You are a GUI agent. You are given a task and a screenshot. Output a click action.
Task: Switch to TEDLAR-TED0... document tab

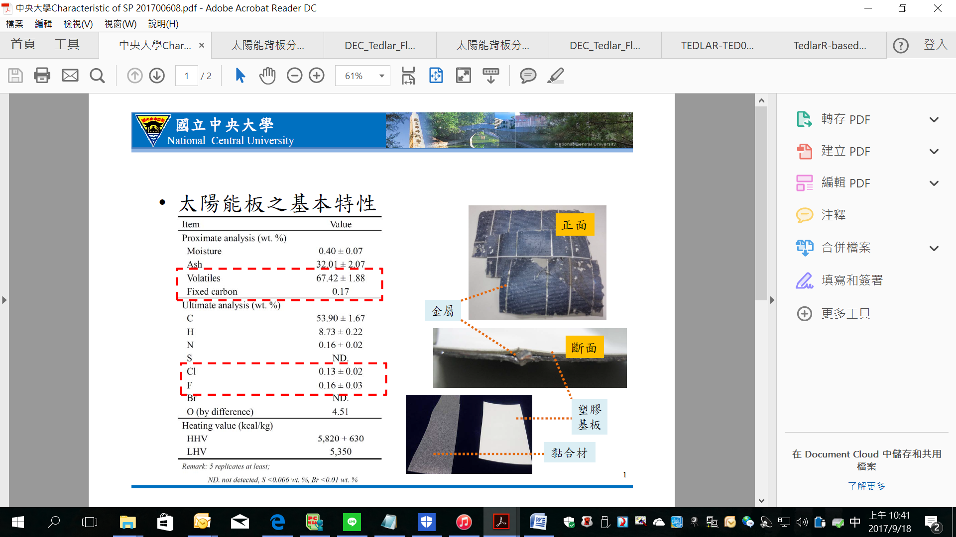(x=717, y=46)
